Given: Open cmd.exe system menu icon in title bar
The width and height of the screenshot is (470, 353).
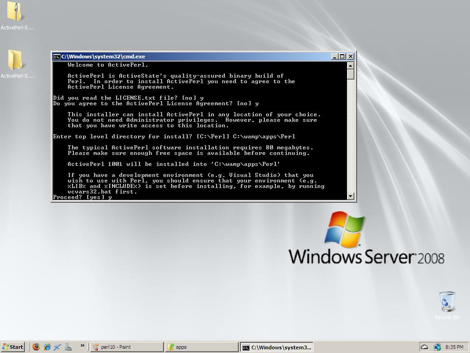Looking at the screenshot, I should 57,57.
